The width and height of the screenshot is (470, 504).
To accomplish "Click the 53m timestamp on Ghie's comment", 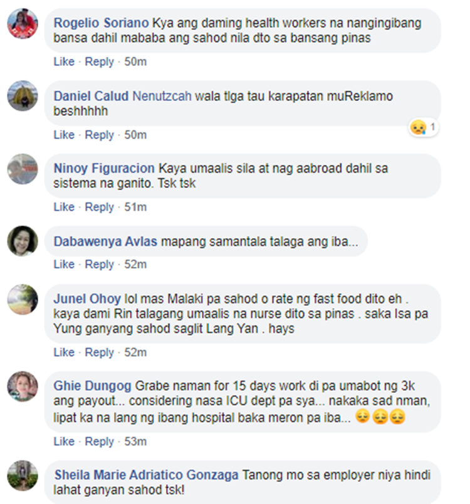I will (x=135, y=441).
